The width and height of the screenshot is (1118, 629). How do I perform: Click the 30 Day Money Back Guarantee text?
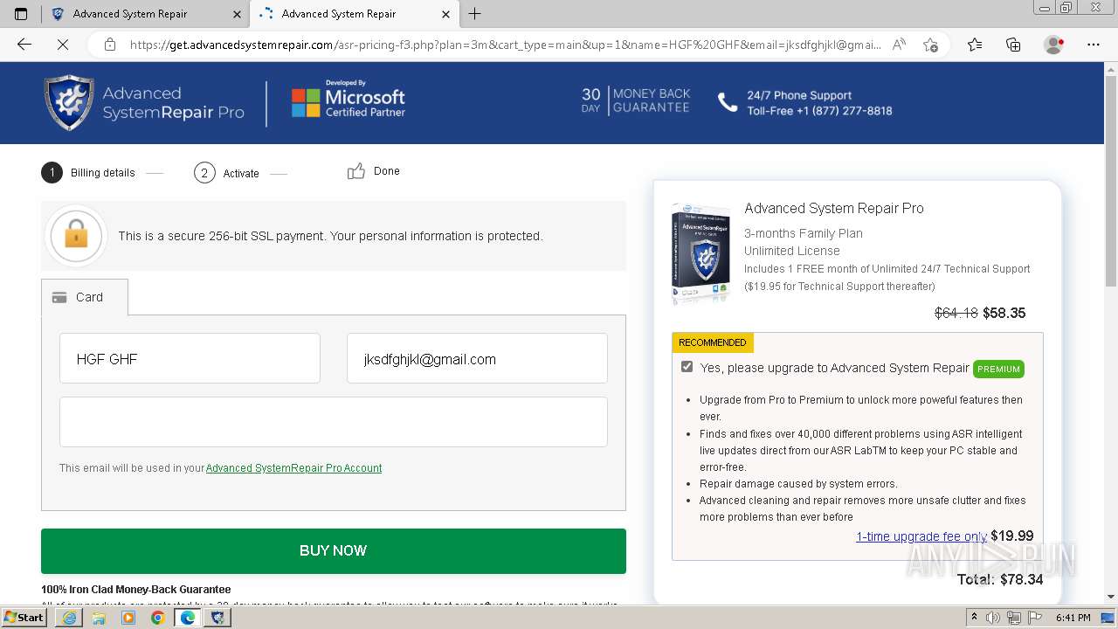tap(636, 100)
